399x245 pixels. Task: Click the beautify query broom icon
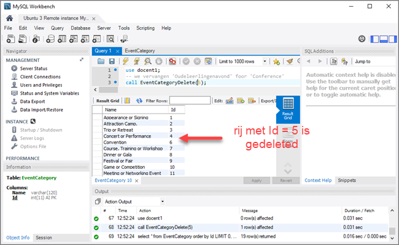289,61
